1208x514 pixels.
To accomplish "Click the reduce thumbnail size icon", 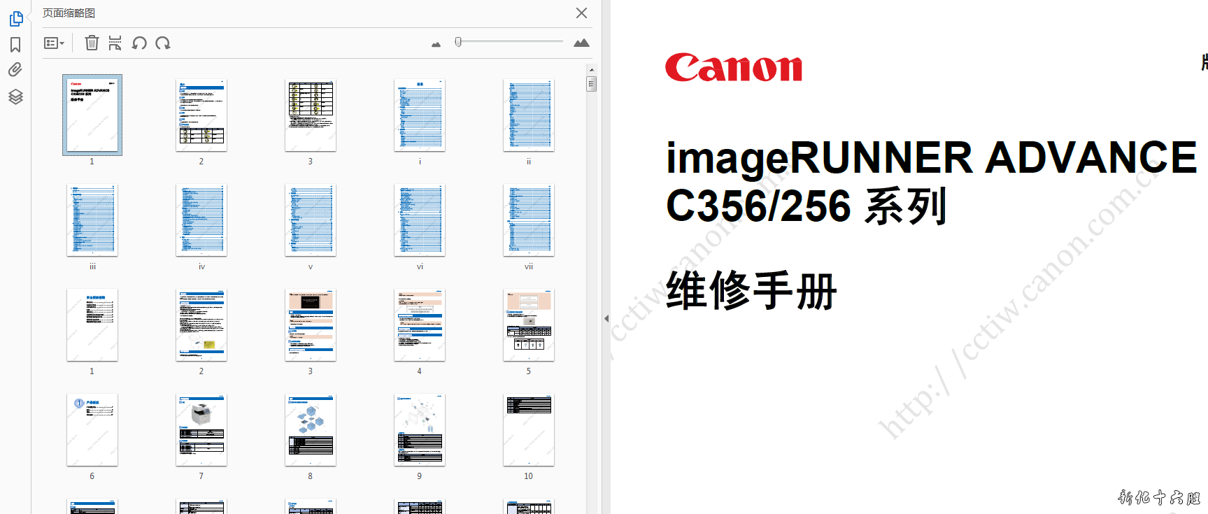I will 436,44.
